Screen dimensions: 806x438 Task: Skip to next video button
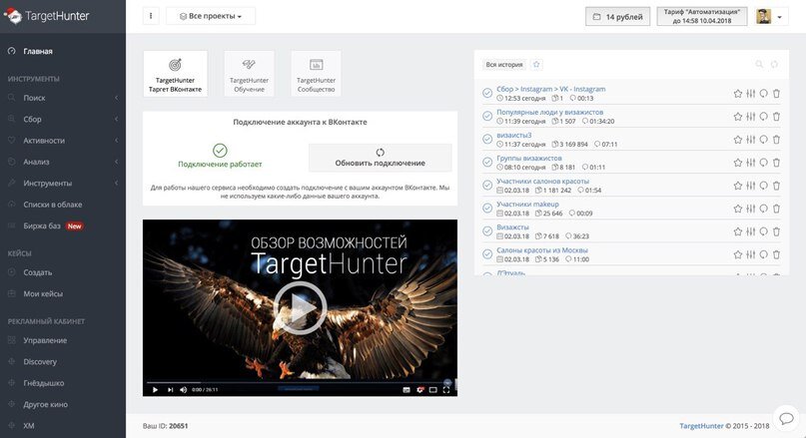(x=170, y=390)
